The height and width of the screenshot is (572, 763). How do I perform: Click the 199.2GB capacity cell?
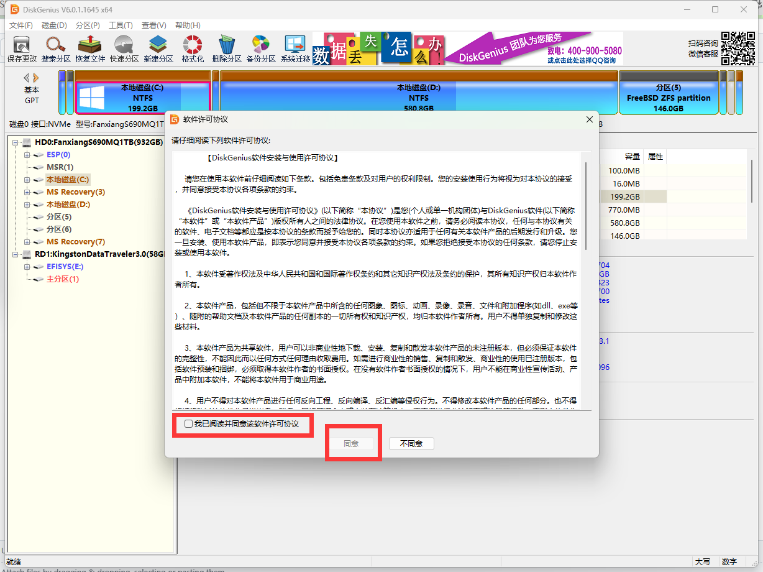pyautogui.click(x=624, y=196)
